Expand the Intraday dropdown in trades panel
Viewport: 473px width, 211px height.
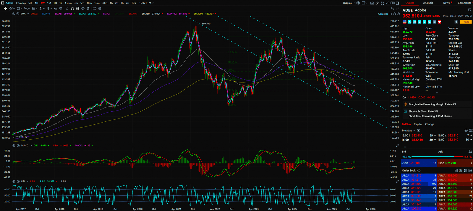[408, 131]
